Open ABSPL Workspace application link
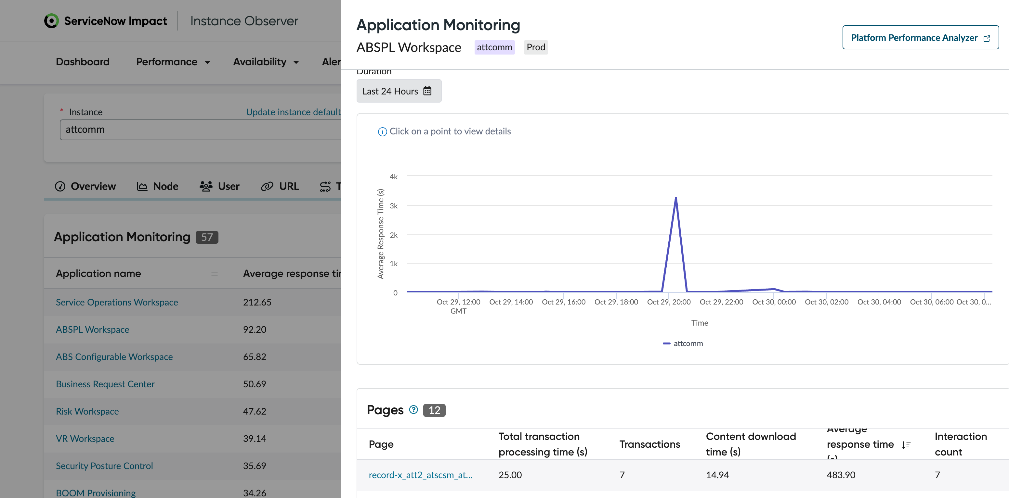The height and width of the screenshot is (498, 1009). coord(92,330)
